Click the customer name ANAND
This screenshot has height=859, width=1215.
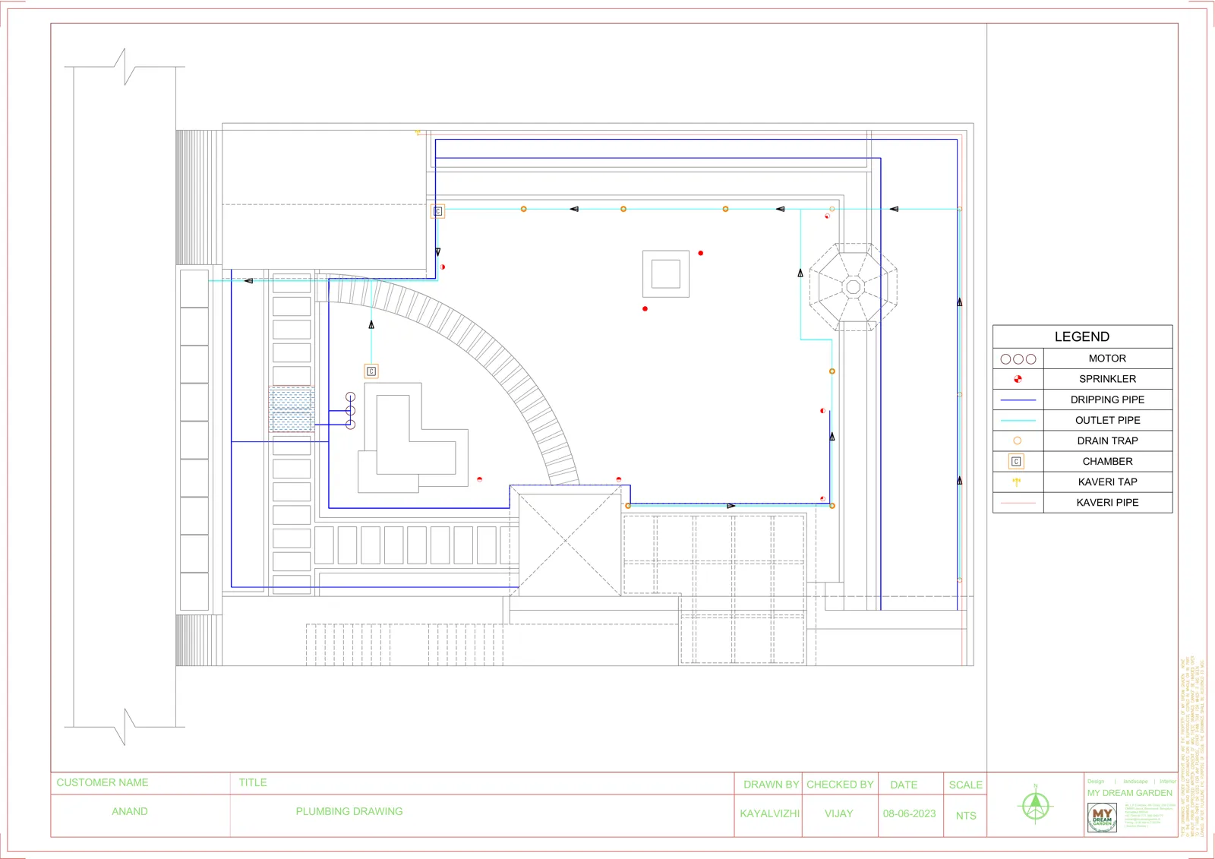point(130,811)
